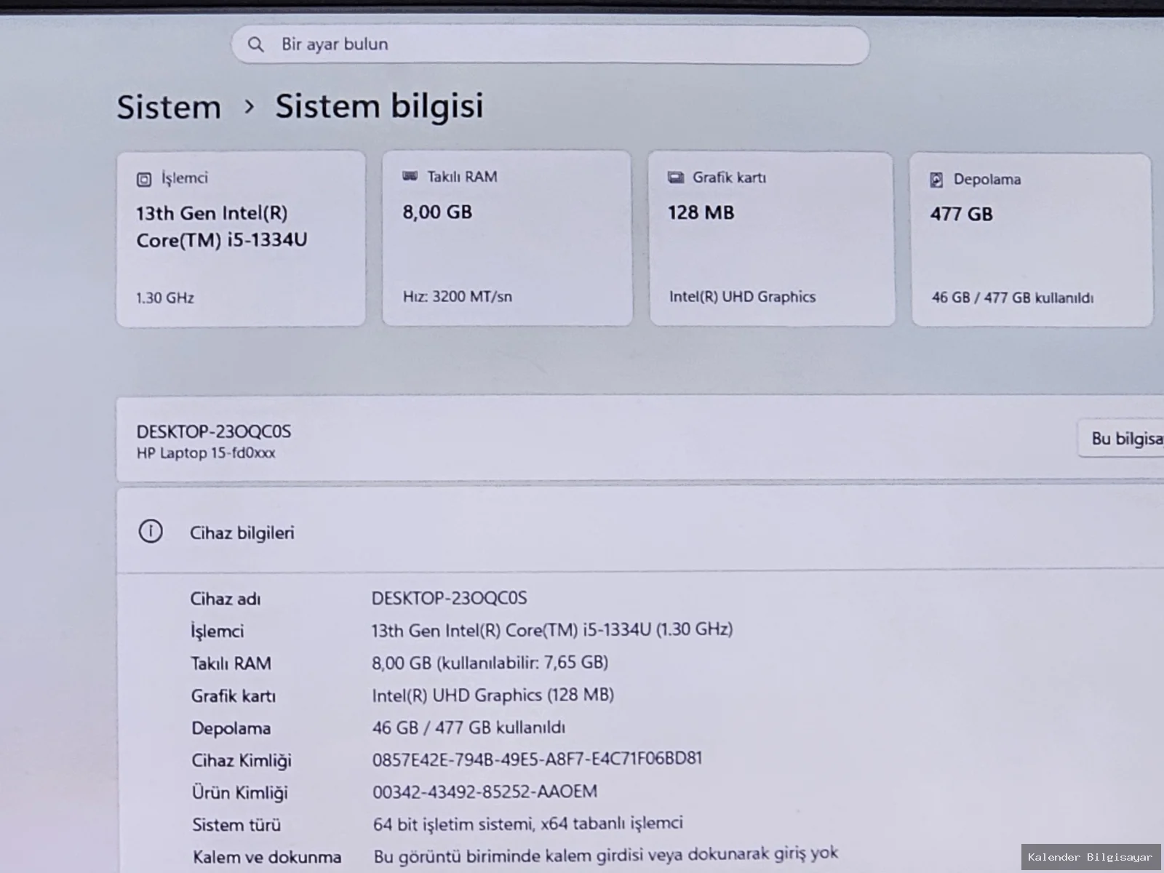Select the 128 MB graphics card value
This screenshot has width=1164, height=873.
click(x=701, y=212)
